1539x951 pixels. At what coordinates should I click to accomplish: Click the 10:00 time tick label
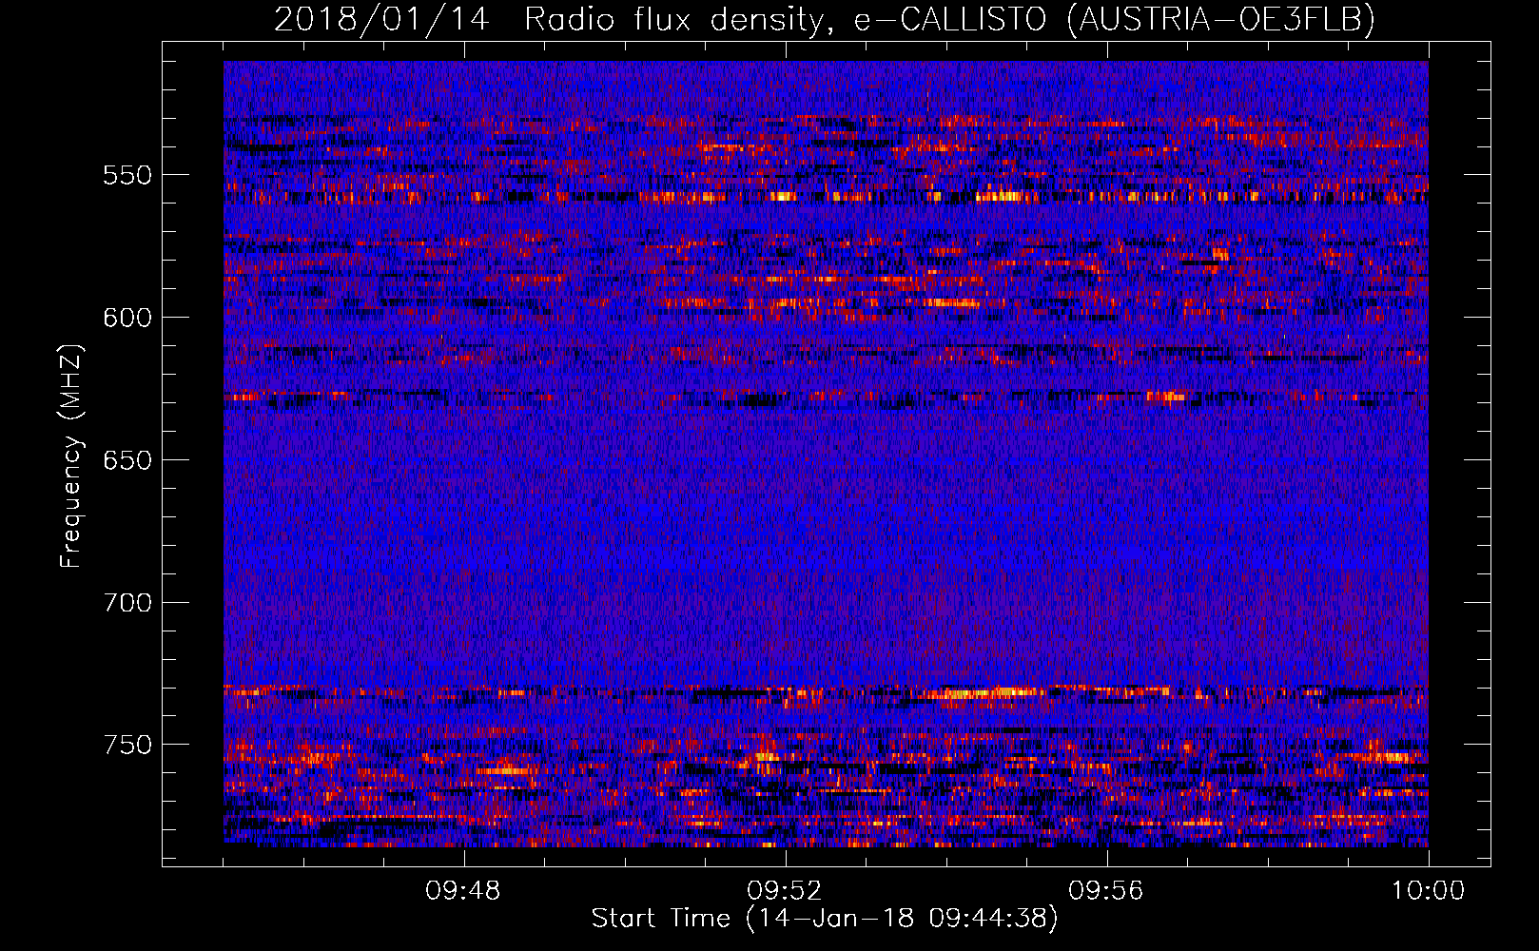[x=1429, y=891]
